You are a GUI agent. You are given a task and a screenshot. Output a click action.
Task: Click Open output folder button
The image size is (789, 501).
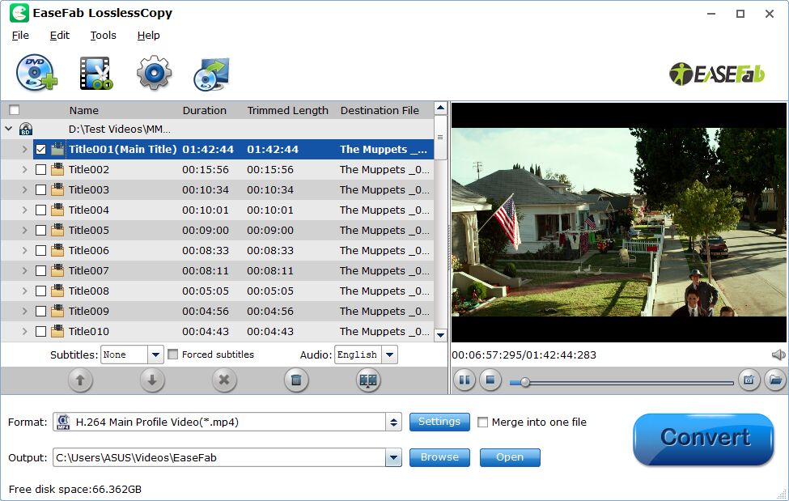click(510, 457)
